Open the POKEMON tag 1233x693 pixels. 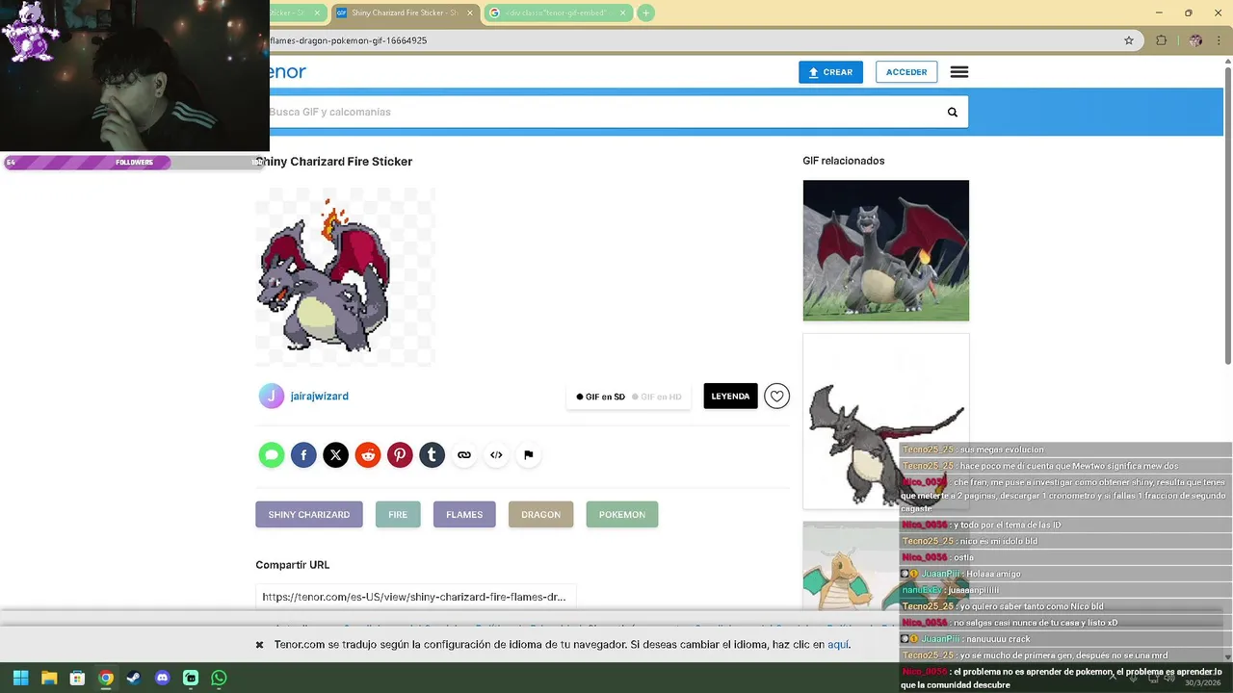(622, 515)
